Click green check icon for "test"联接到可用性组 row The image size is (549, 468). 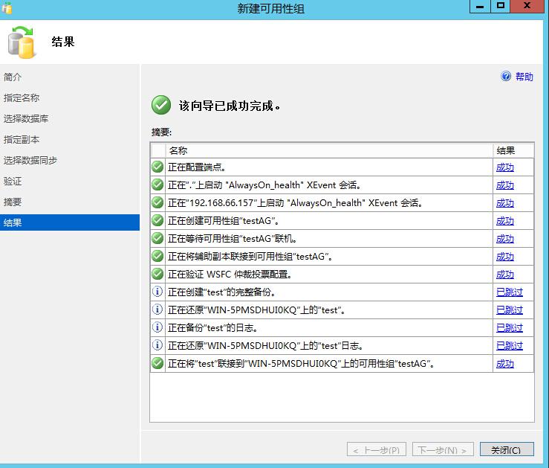coord(157,364)
